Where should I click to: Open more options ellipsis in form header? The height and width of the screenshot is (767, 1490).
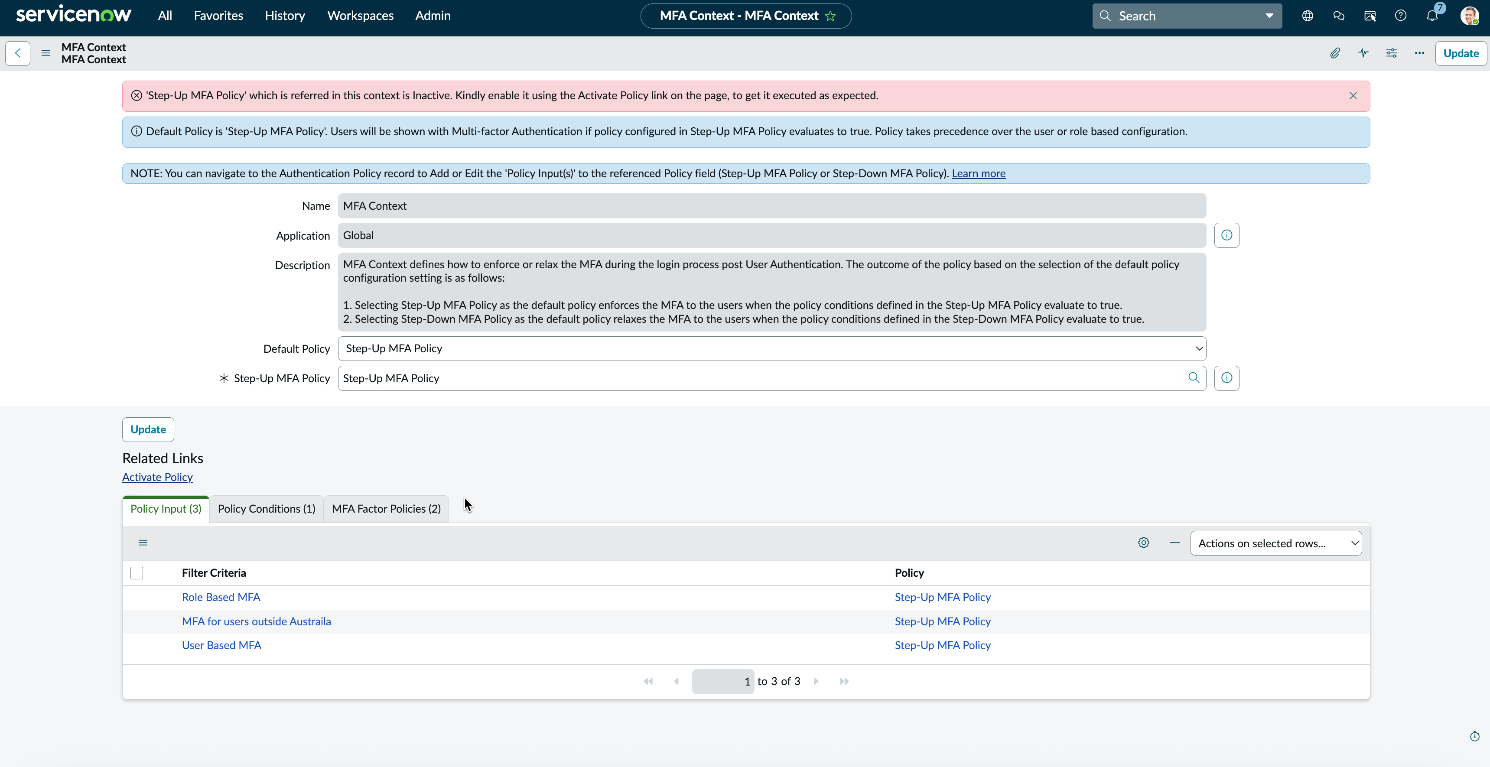[1419, 53]
